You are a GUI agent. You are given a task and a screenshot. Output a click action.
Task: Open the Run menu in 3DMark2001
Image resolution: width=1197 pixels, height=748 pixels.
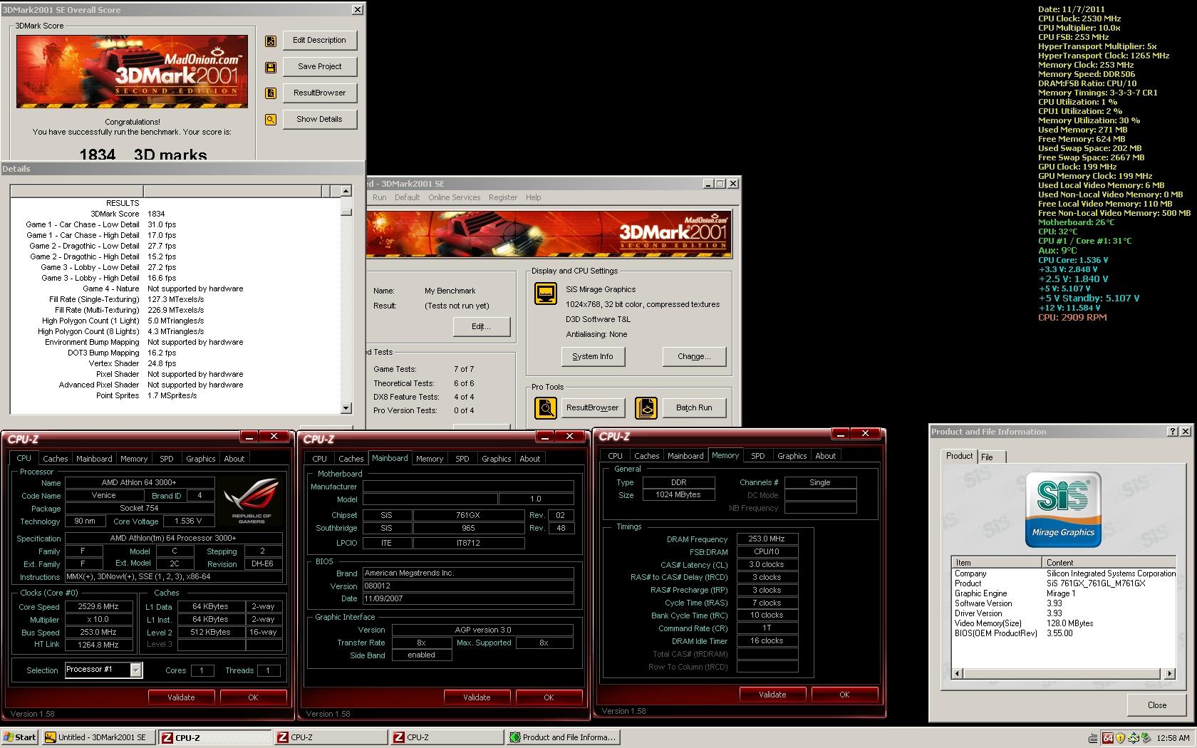pos(379,198)
